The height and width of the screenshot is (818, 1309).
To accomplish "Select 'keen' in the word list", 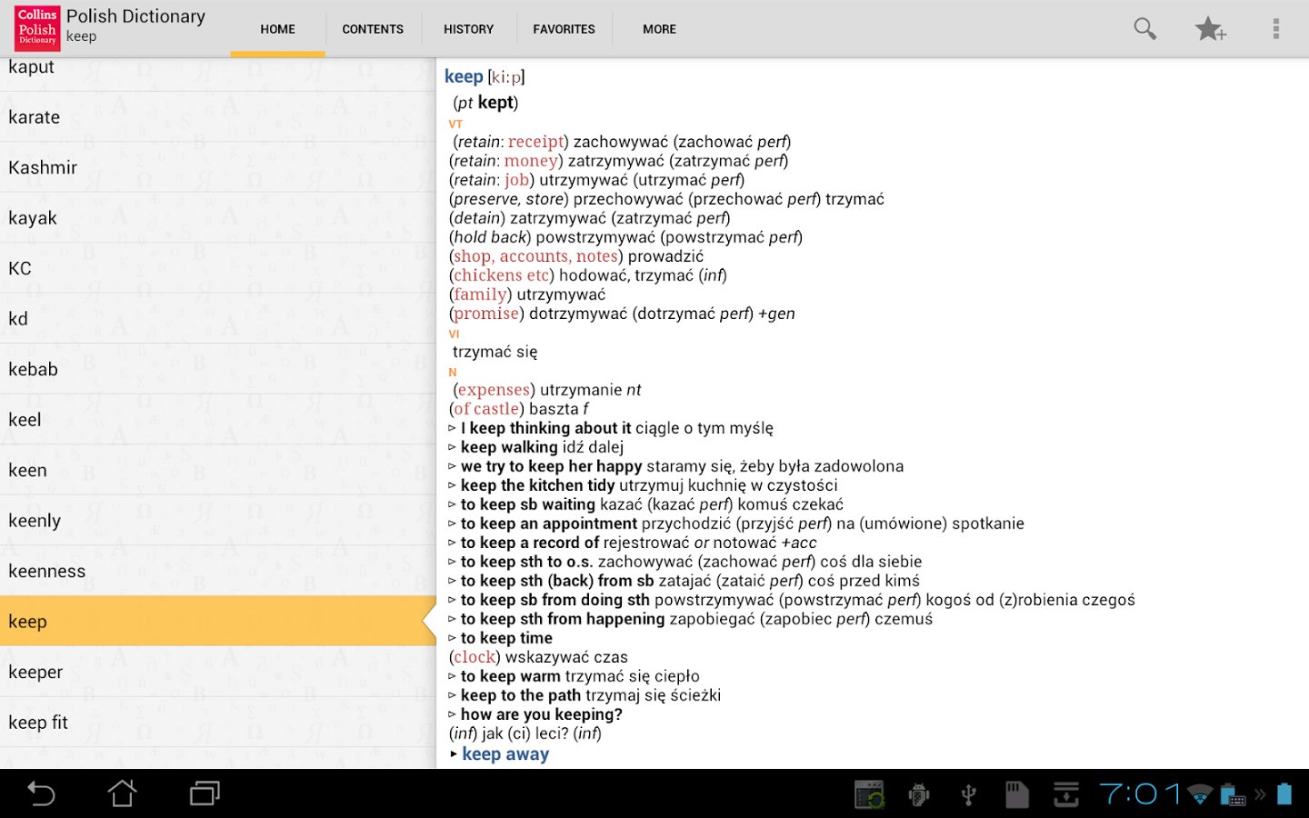I will click(x=218, y=470).
